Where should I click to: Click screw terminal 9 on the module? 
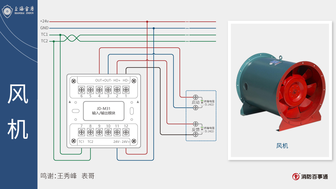(99, 132)
